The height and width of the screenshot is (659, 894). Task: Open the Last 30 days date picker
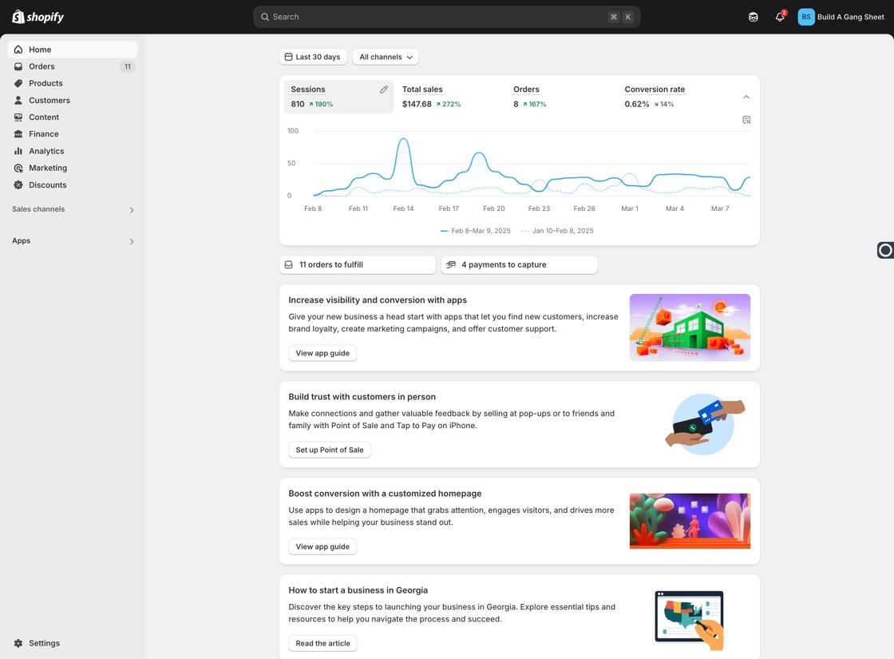pos(313,57)
